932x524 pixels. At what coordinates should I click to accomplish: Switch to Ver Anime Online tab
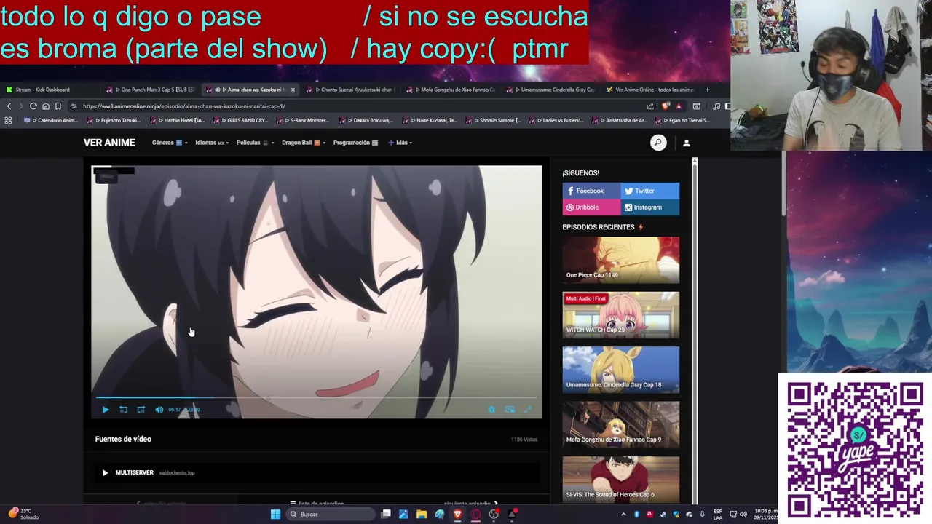(x=651, y=90)
